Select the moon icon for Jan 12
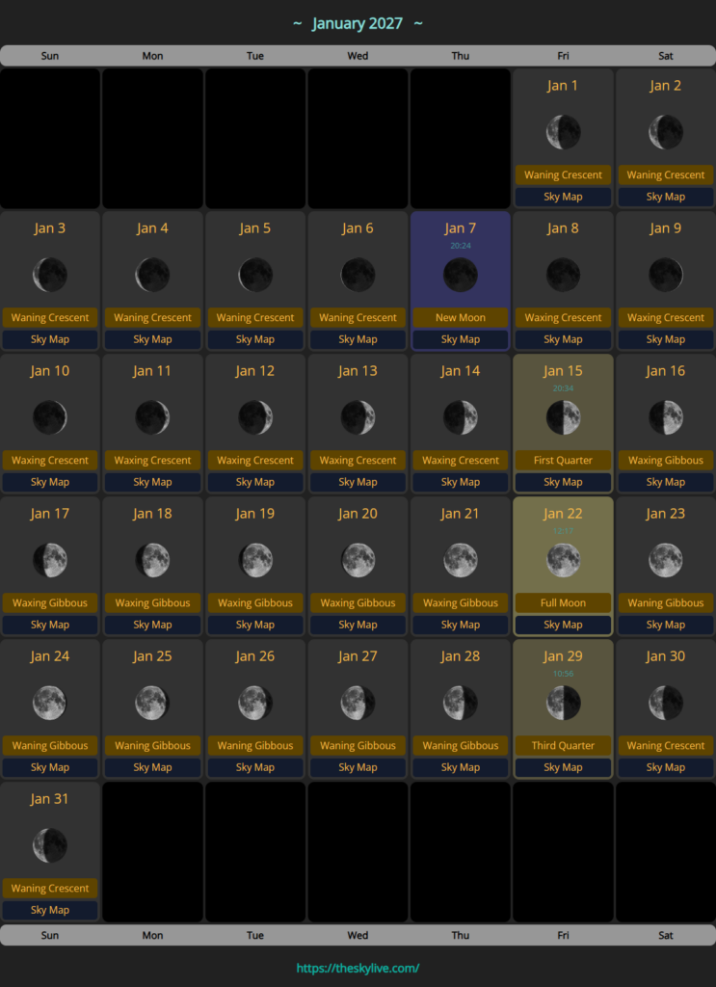Screen dimensions: 716x987 pyautogui.click(x=255, y=417)
